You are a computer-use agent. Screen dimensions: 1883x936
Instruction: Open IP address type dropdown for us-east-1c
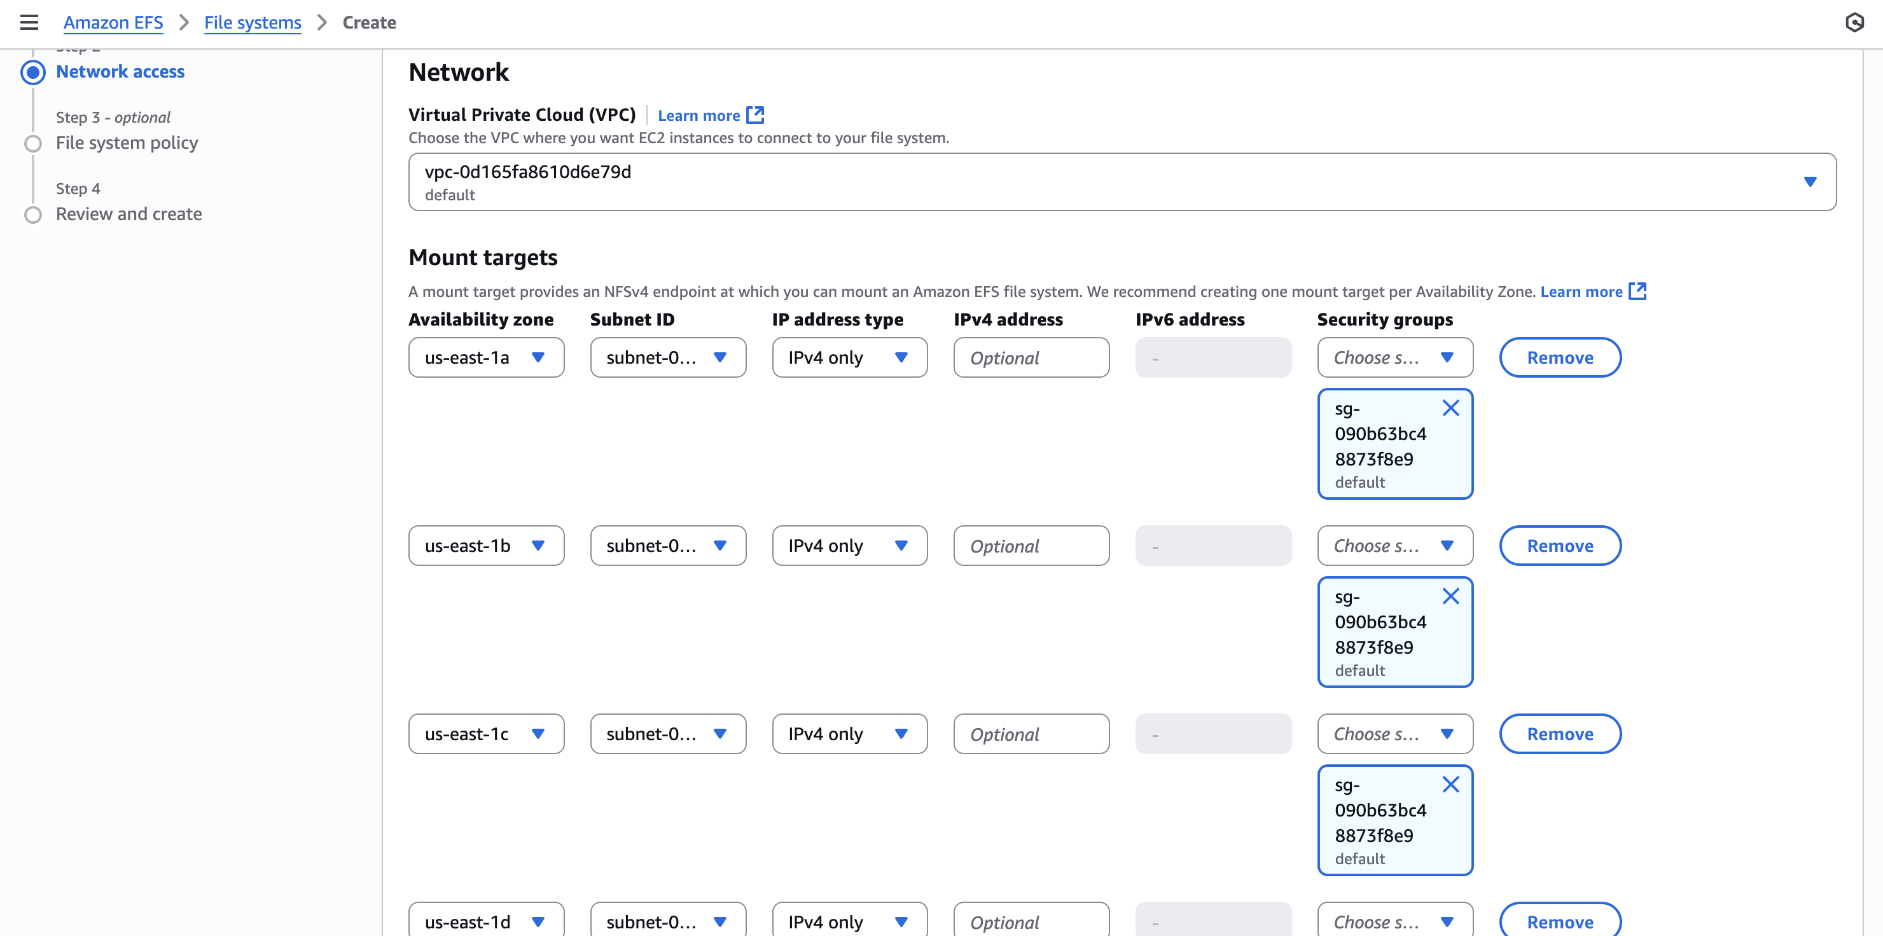pos(849,734)
